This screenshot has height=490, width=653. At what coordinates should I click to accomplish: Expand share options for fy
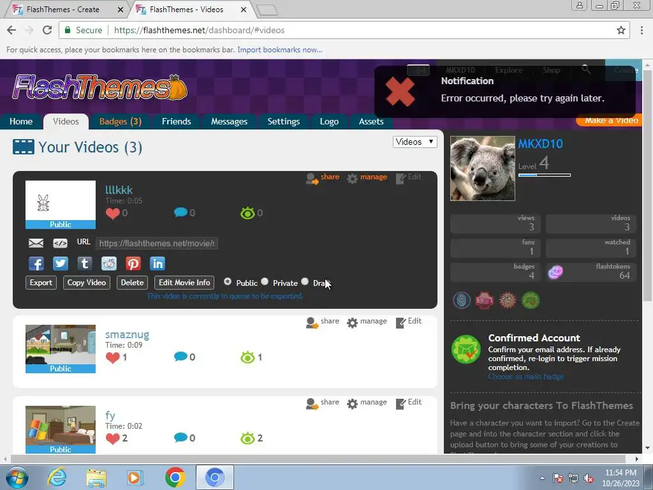322,403
